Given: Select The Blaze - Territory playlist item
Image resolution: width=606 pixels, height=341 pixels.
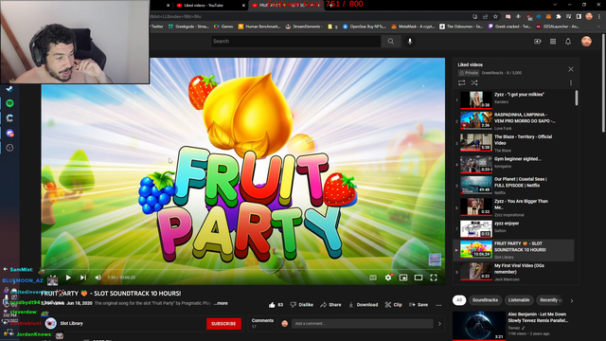Looking at the screenshot, I should [514, 143].
